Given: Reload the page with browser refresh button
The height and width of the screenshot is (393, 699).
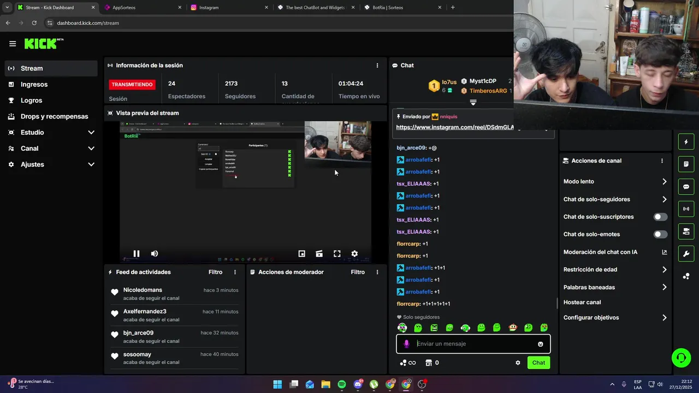Looking at the screenshot, I should pyautogui.click(x=34, y=23).
